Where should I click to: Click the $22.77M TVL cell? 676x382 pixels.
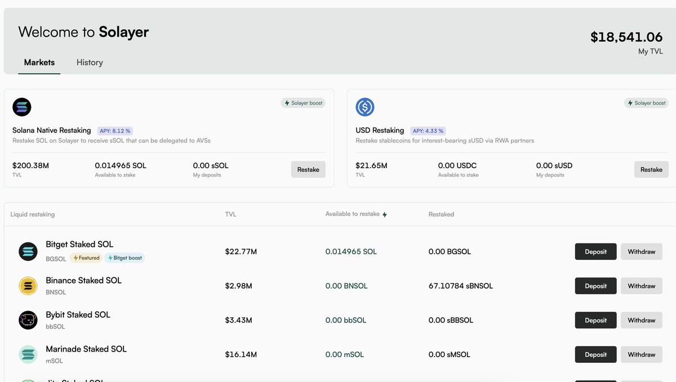tap(241, 251)
